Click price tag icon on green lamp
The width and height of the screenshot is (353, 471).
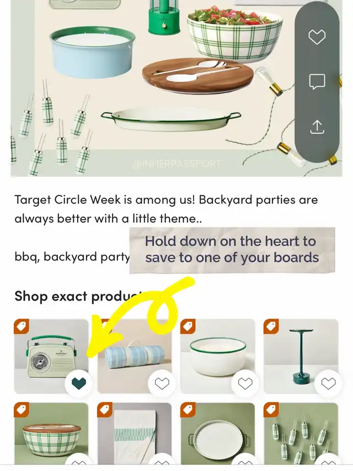point(271,326)
